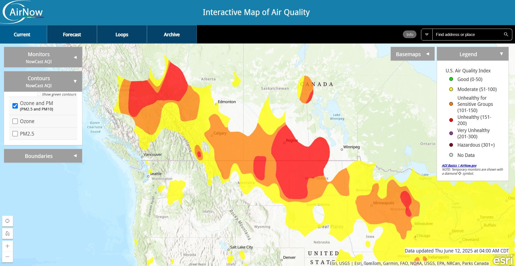Image resolution: width=515 pixels, height=266 pixels.
Task: Zoom out with the minus button
Action: pos(8,257)
